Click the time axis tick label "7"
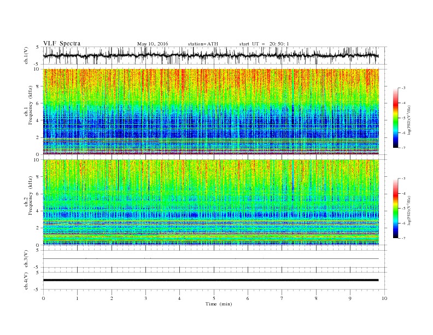Image resolution: width=433 pixels, height=335 pixels. point(282,298)
